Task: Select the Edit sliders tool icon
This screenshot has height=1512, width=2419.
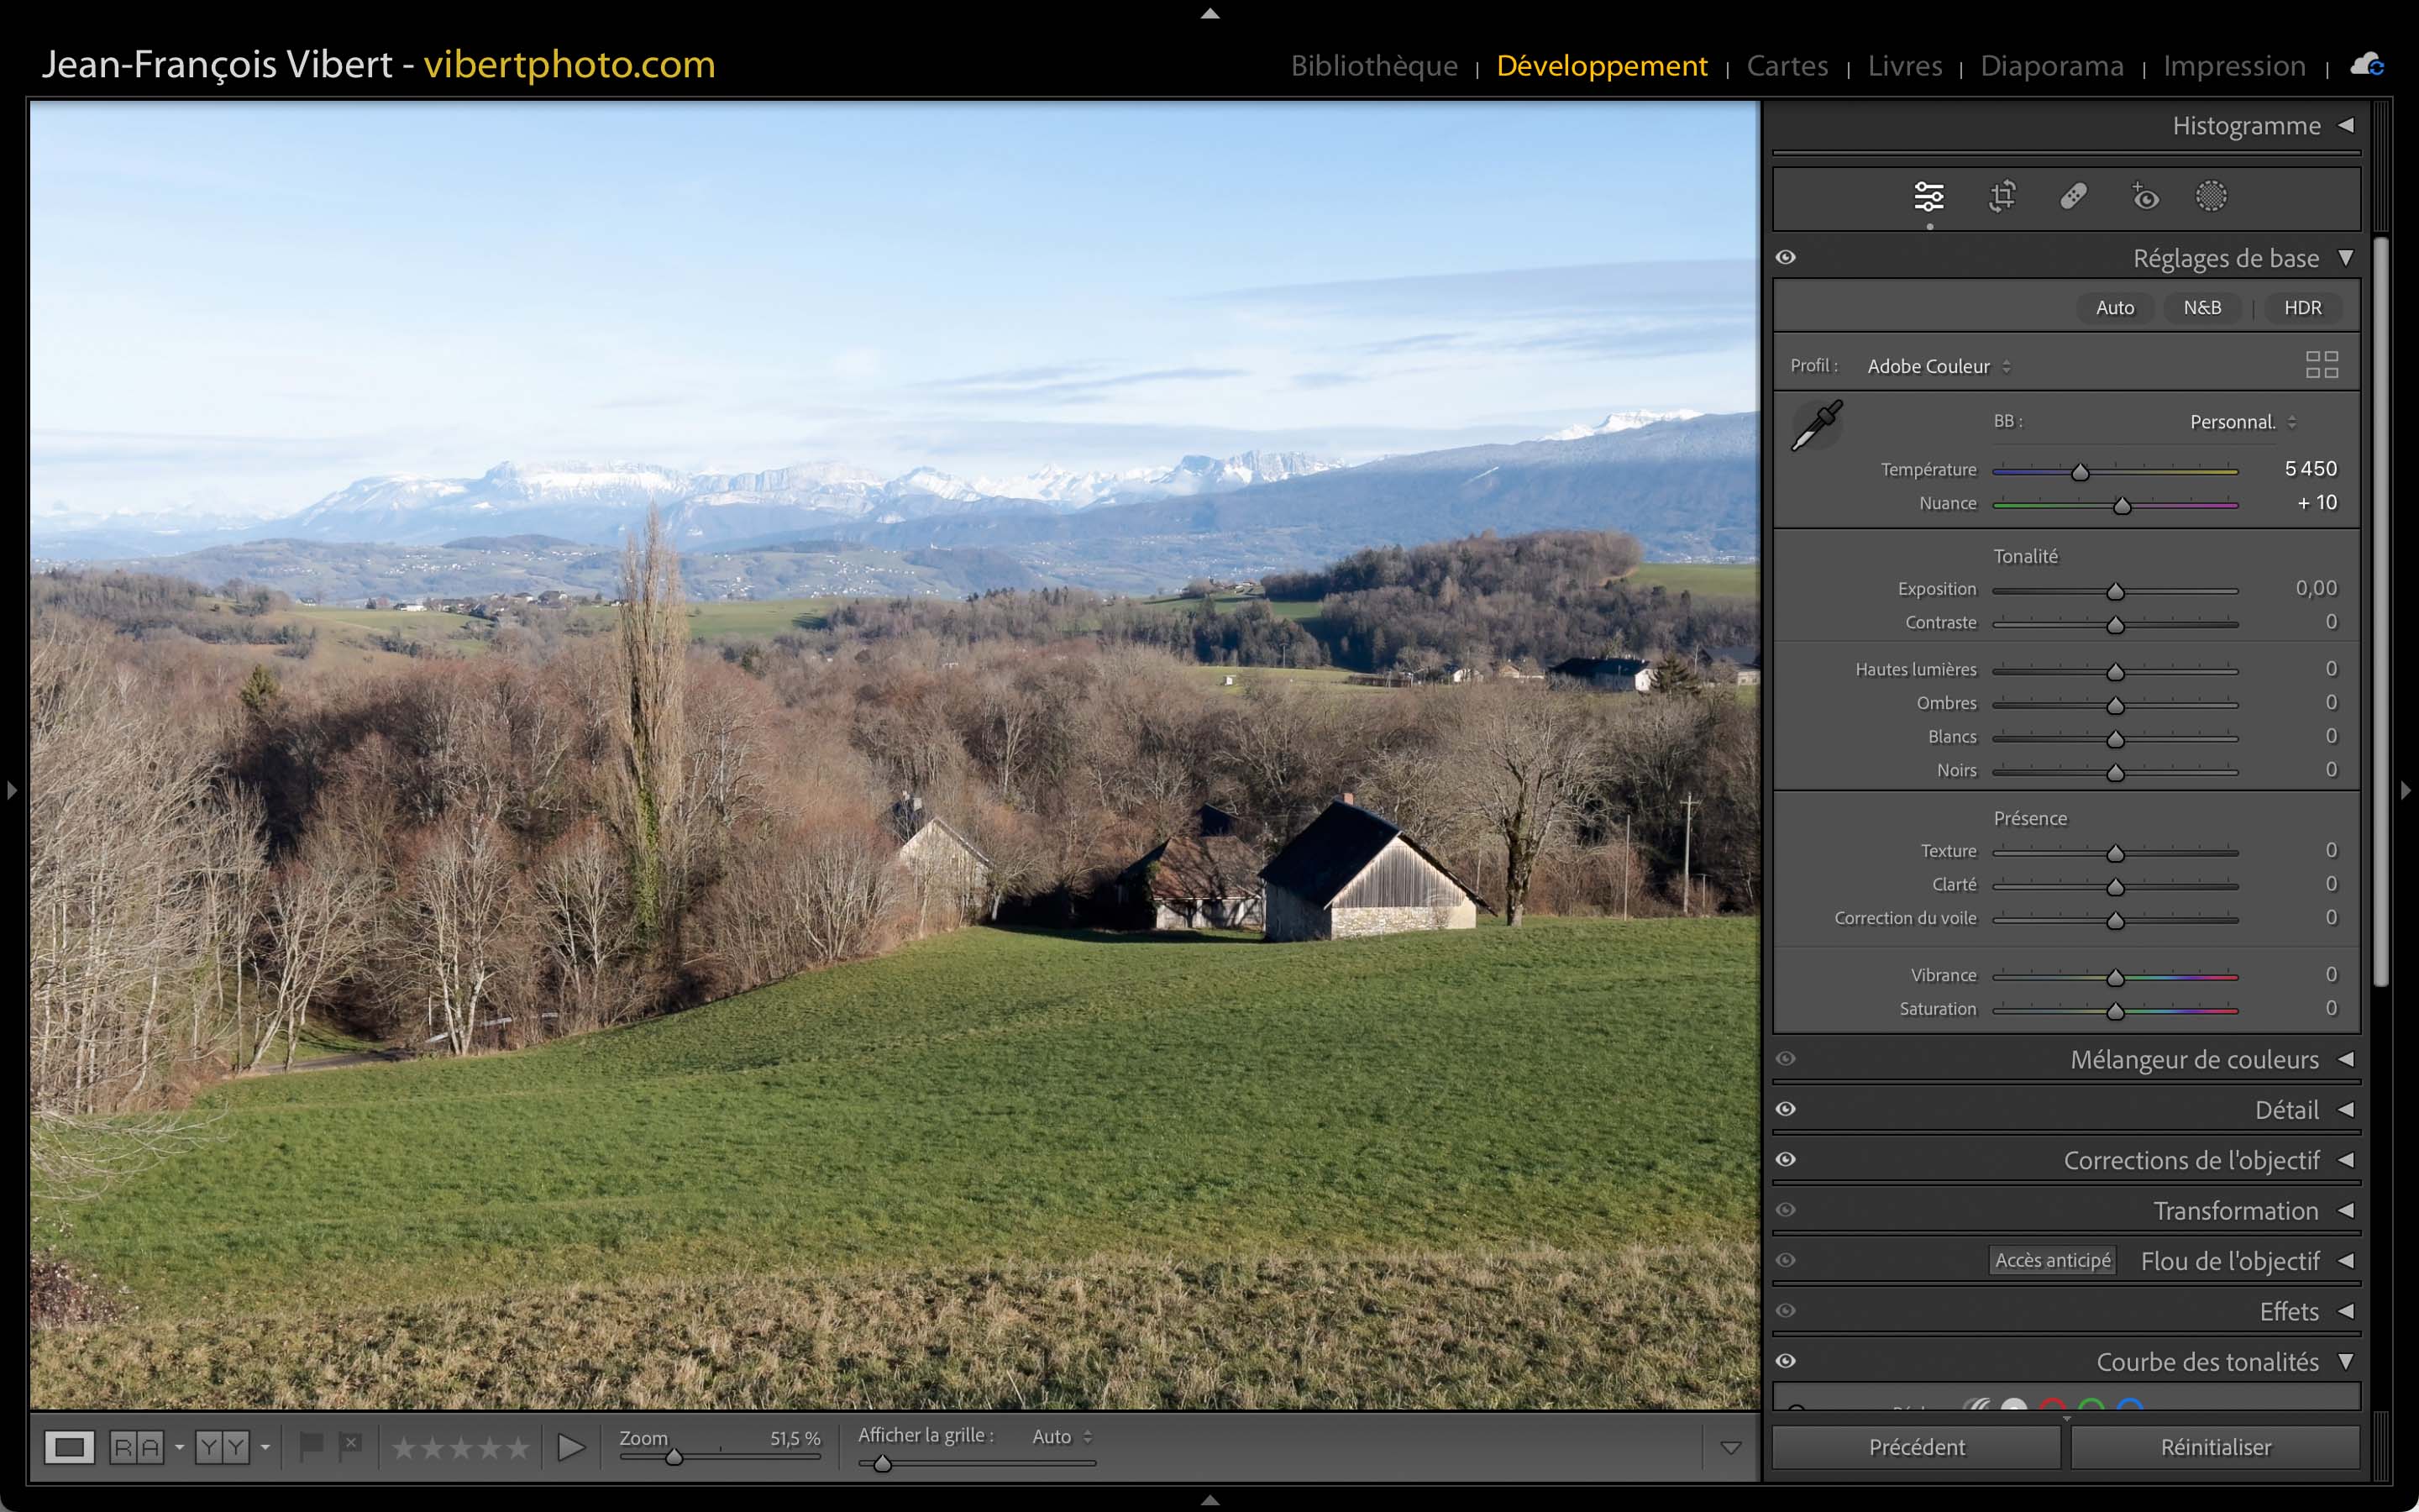Action: (x=1928, y=197)
